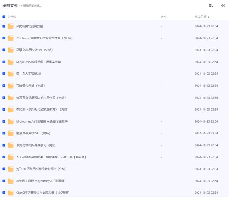229x197 pixels.
Task: Open 人人必修的AI启蒙课 【鹤老师】 folder name
Action: click(51, 157)
